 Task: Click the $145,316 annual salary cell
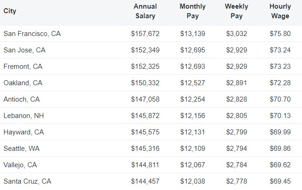[145, 149]
